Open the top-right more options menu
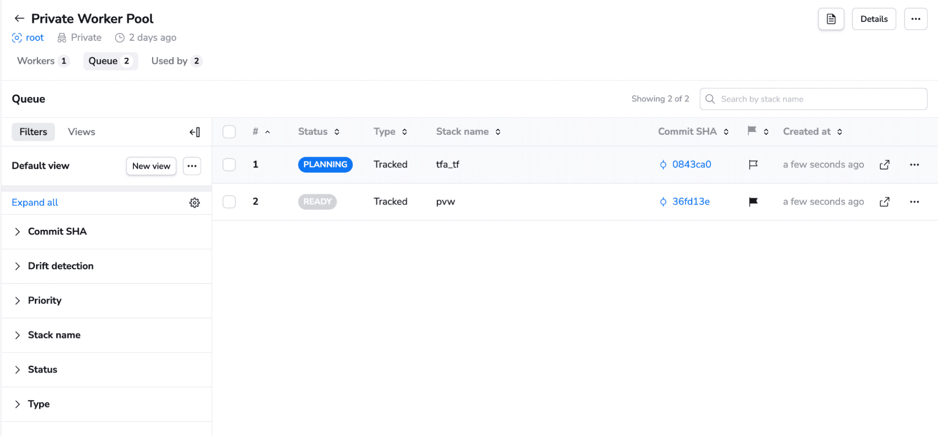Image resolution: width=938 pixels, height=436 pixels. 915,19
